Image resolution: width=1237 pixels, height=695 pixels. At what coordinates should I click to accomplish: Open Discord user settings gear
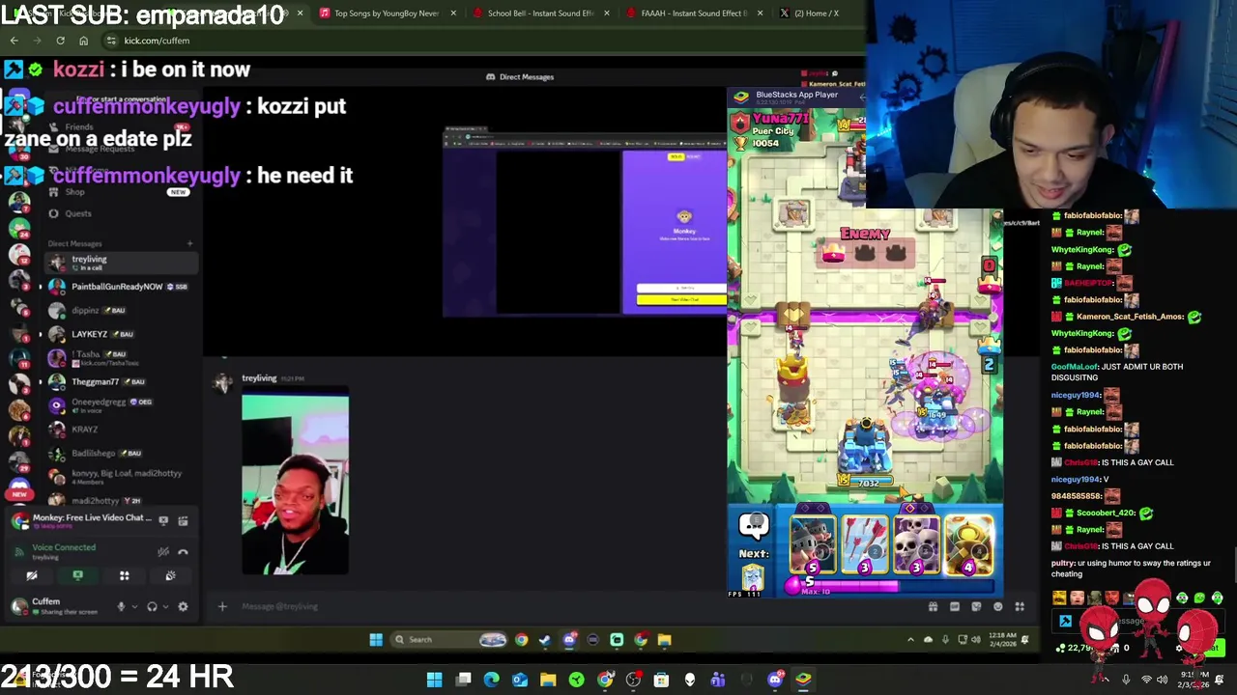183,606
